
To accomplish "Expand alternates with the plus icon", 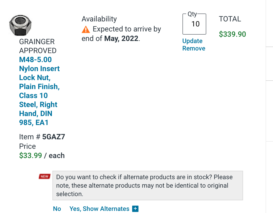I will tap(135, 209).
